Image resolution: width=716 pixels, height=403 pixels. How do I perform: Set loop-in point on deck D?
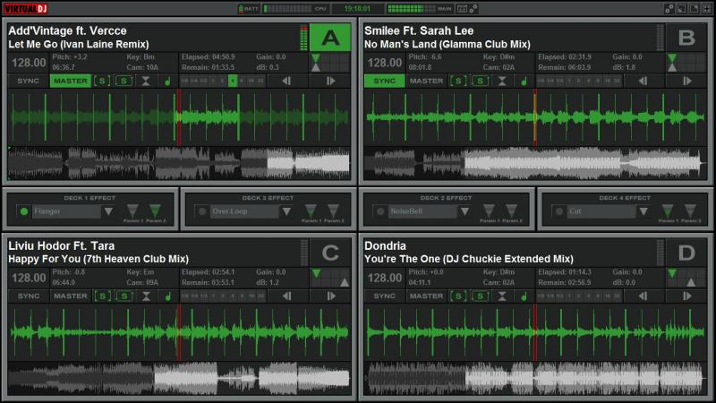pos(643,296)
